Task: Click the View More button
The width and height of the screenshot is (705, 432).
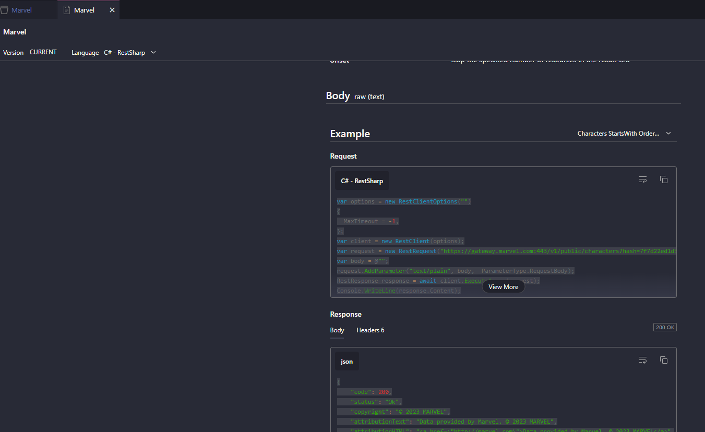Action: point(503,287)
